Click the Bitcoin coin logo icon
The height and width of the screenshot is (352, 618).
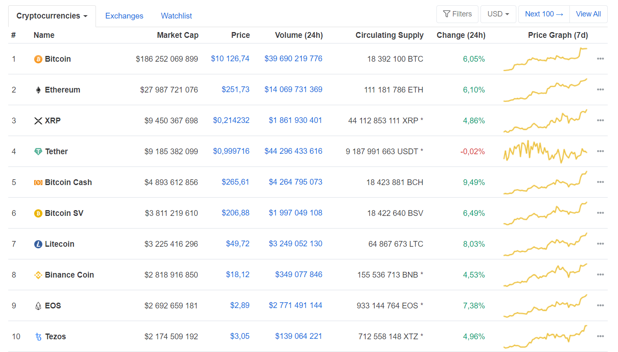[38, 59]
